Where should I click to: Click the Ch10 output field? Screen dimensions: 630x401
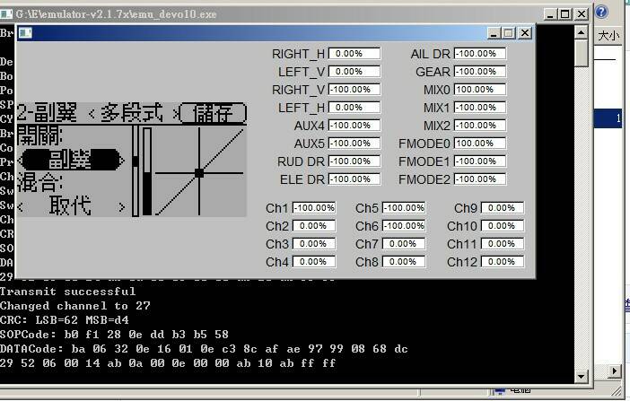tap(503, 226)
